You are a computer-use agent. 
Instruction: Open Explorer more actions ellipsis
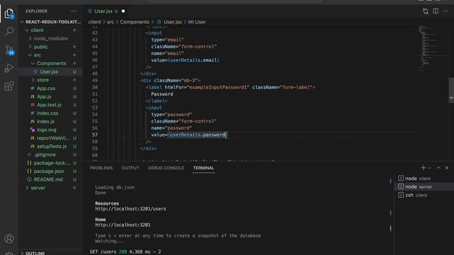pos(74,11)
